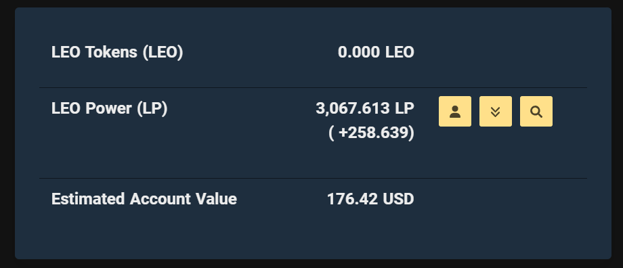Select the LEO Tokens (LEO) label
Viewport: 623px width, 268px height.
tap(117, 52)
